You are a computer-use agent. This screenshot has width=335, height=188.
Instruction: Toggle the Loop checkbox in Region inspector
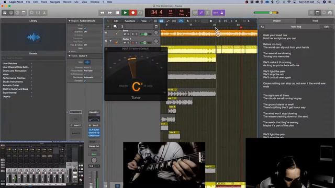point(85,28)
